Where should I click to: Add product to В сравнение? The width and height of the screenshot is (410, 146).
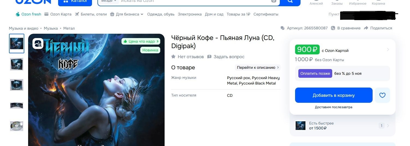346,28
